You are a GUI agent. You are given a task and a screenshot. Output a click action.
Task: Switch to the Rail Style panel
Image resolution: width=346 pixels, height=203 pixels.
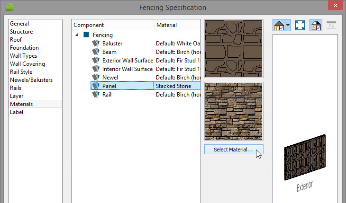(x=21, y=72)
